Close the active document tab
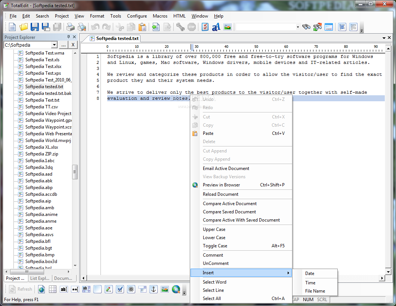The width and height of the screenshot is (396, 306). [x=389, y=38]
